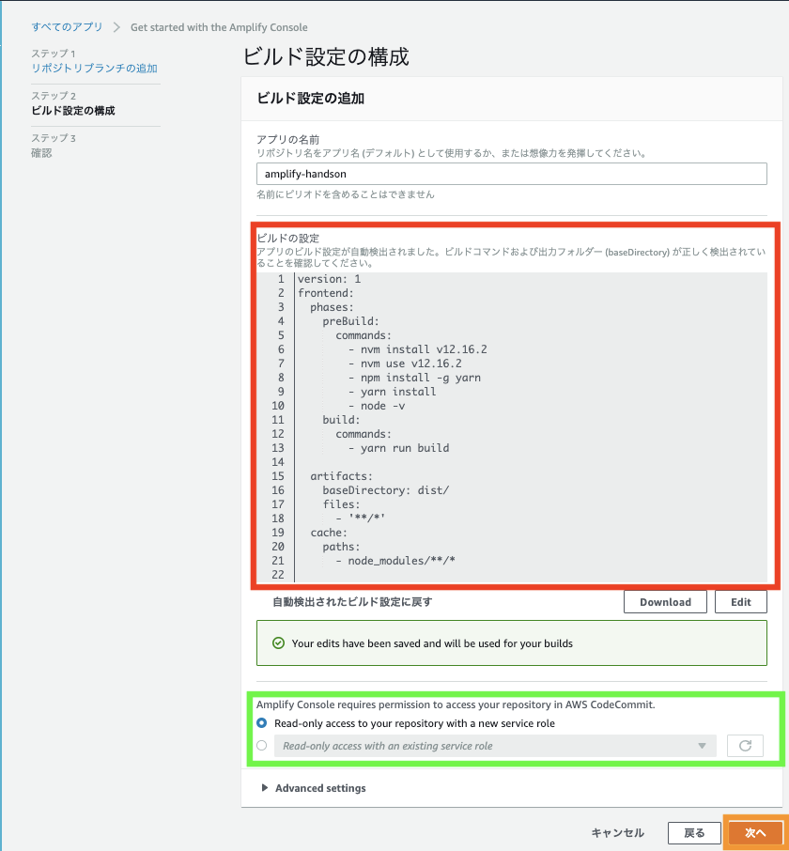Screen dimensions: 789x851
Task: Click the app name field amplify-handson
Action: pyautogui.click(x=511, y=174)
